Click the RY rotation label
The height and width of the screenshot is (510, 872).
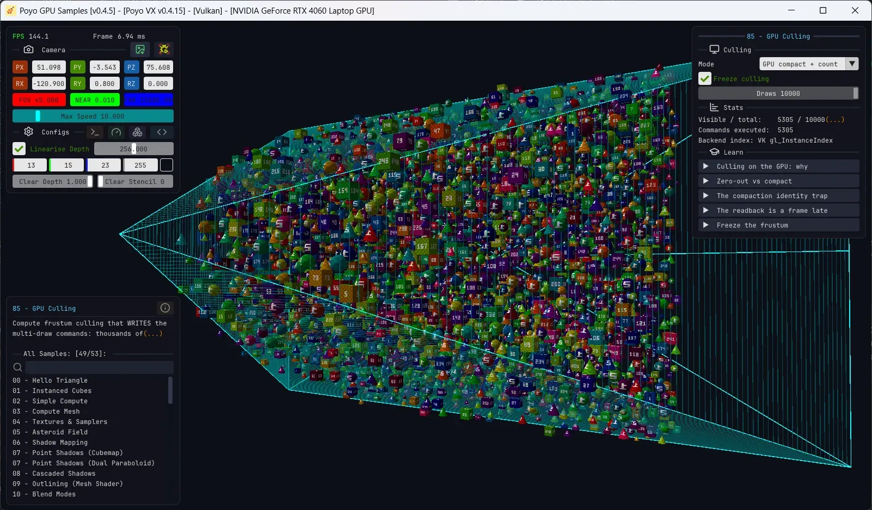tap(77, 83)
